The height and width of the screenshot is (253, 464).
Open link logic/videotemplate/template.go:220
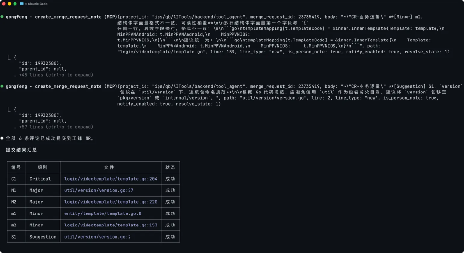pyautogui.click(x=111, y=202)
